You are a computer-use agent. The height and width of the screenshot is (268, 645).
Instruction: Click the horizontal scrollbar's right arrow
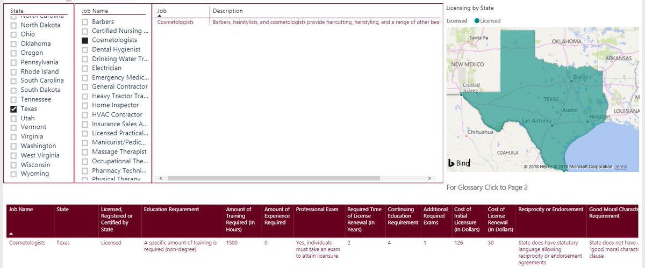(x=429, y=178)
